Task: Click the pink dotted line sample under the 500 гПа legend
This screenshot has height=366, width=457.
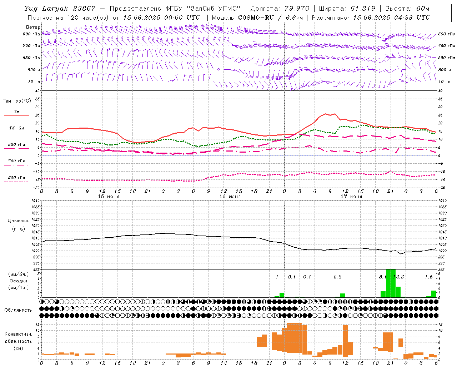Action: [x=16, y=182]
